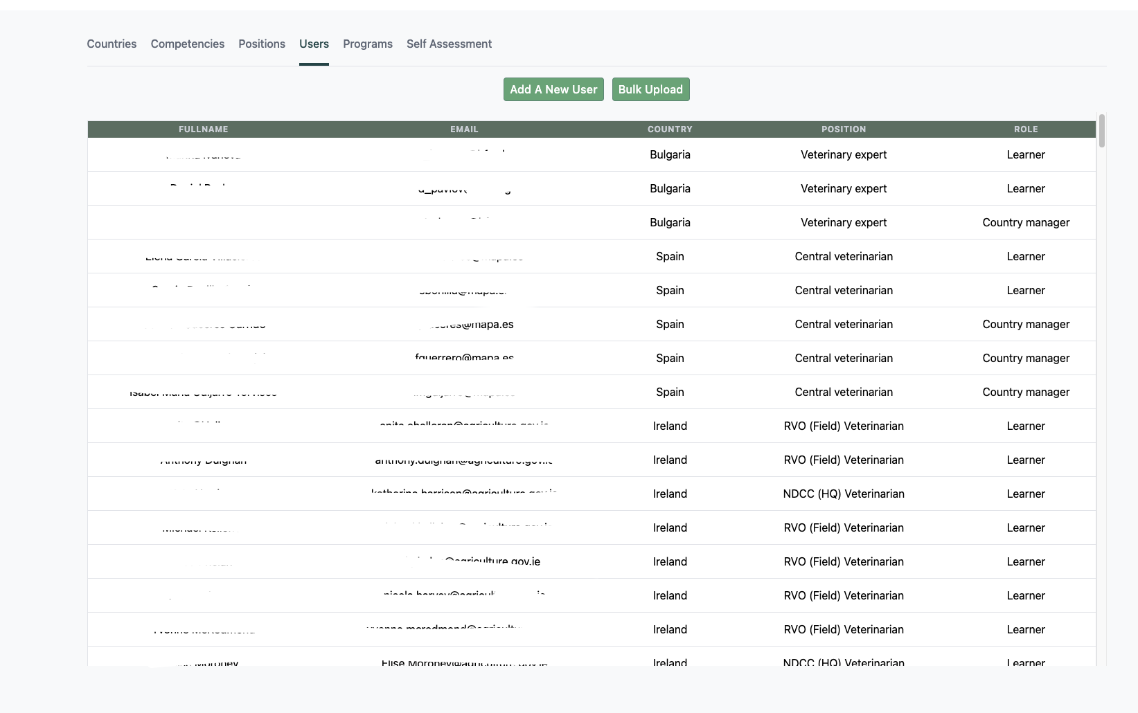Screen dimensions: 1138x713
Task: Select 'Veterinary expert' in Bulgaria Country manager row
Action: 844,222
